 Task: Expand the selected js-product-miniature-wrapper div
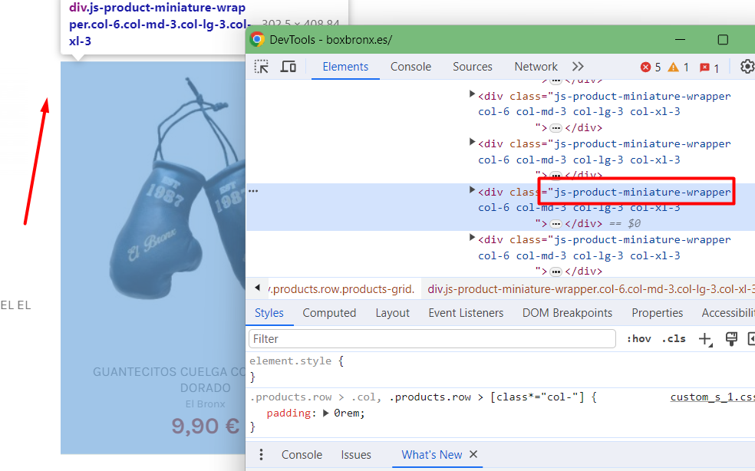[x=472, y=190]
